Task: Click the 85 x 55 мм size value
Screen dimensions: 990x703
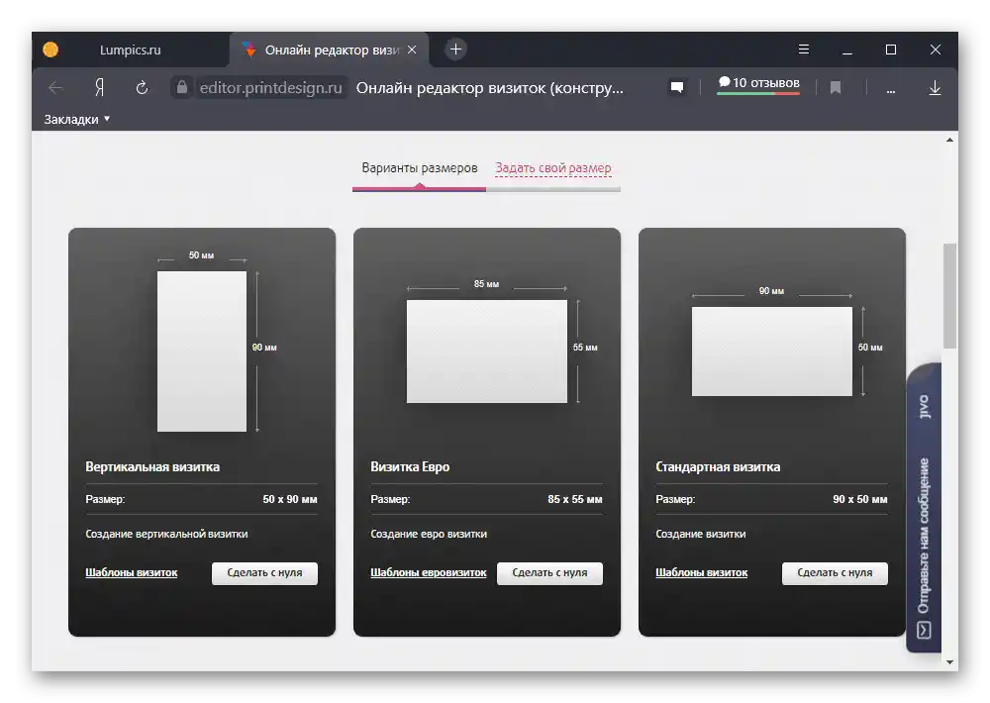Action: (x=574, y=499)
